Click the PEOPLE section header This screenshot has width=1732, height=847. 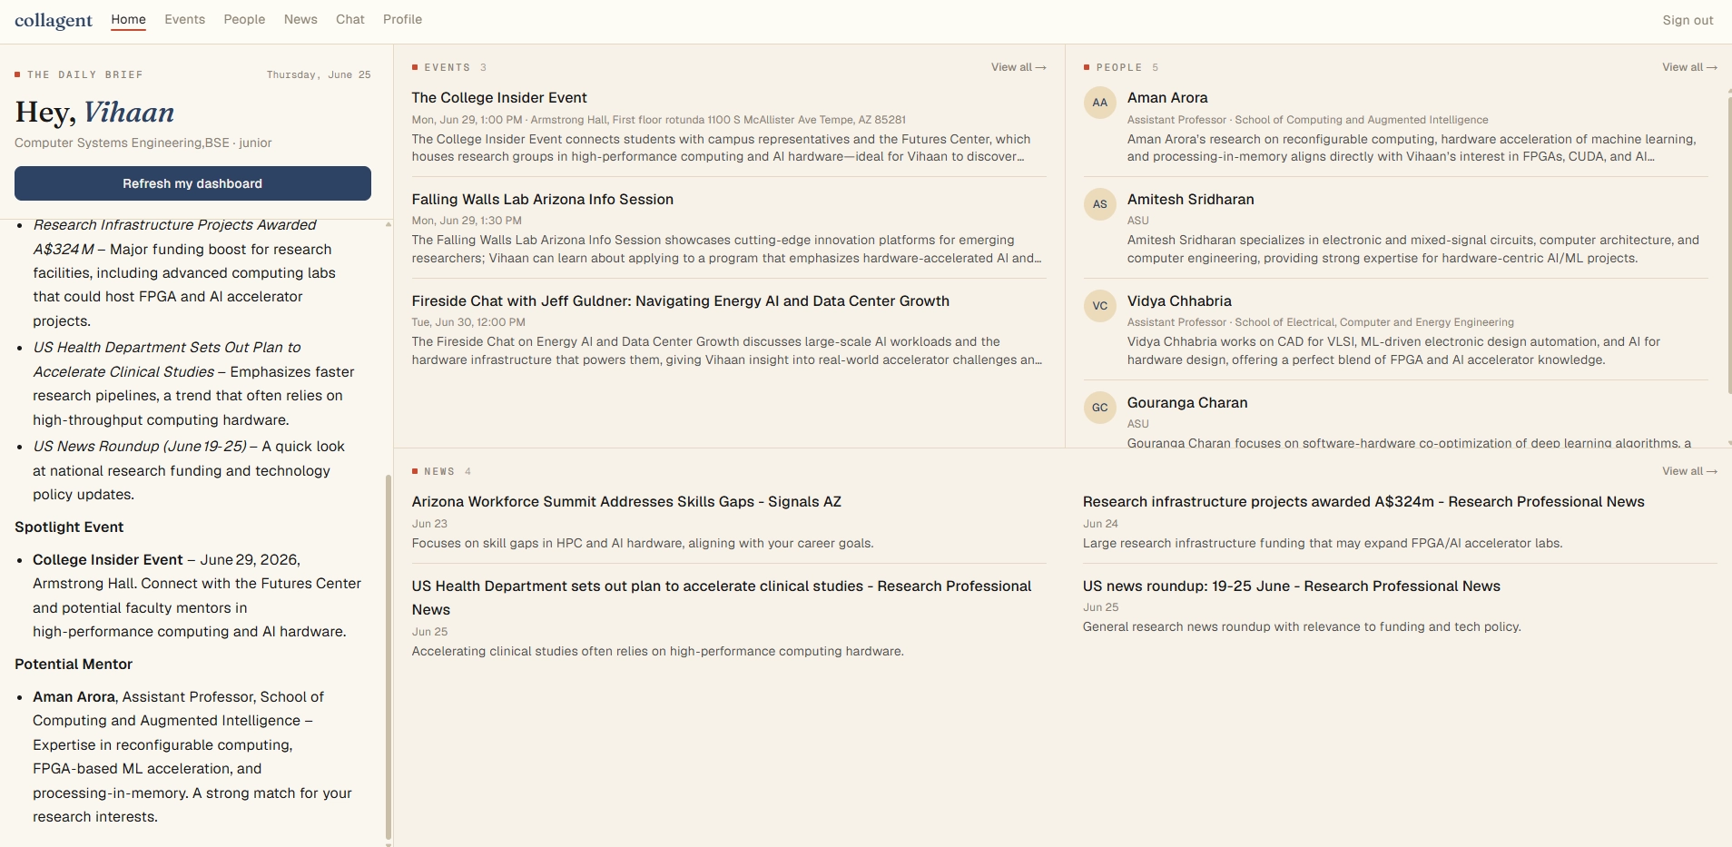[1119, 67]
